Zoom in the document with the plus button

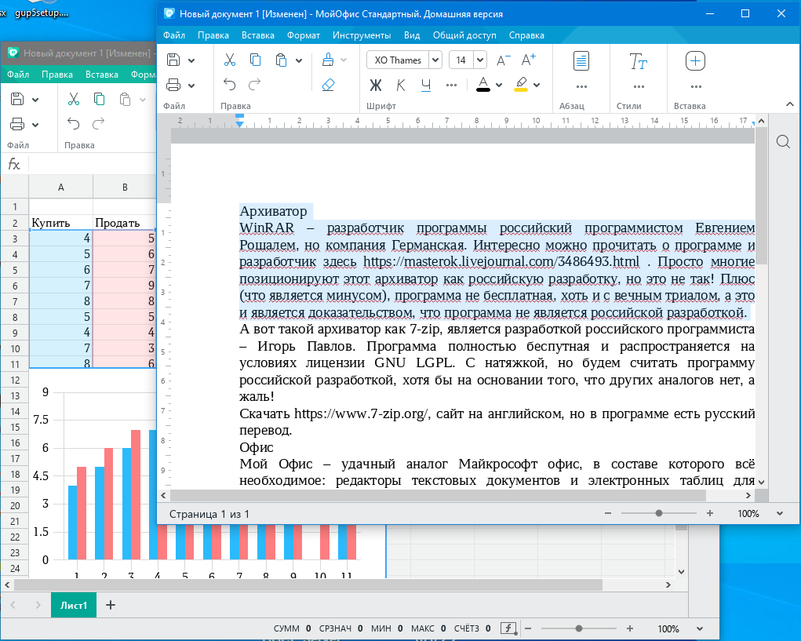(x=709, y=513)
